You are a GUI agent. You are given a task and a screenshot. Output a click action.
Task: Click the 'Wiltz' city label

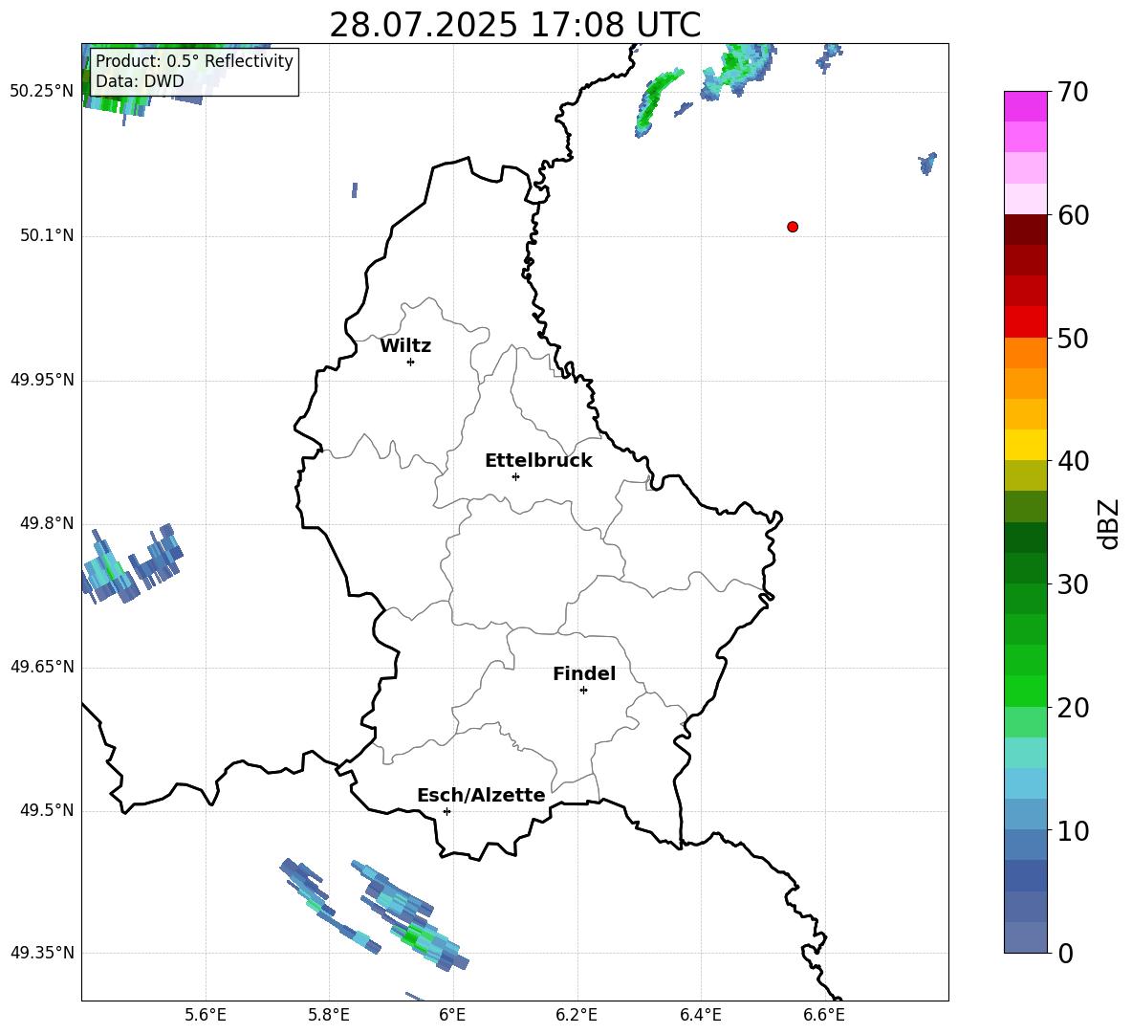point(405,346)
